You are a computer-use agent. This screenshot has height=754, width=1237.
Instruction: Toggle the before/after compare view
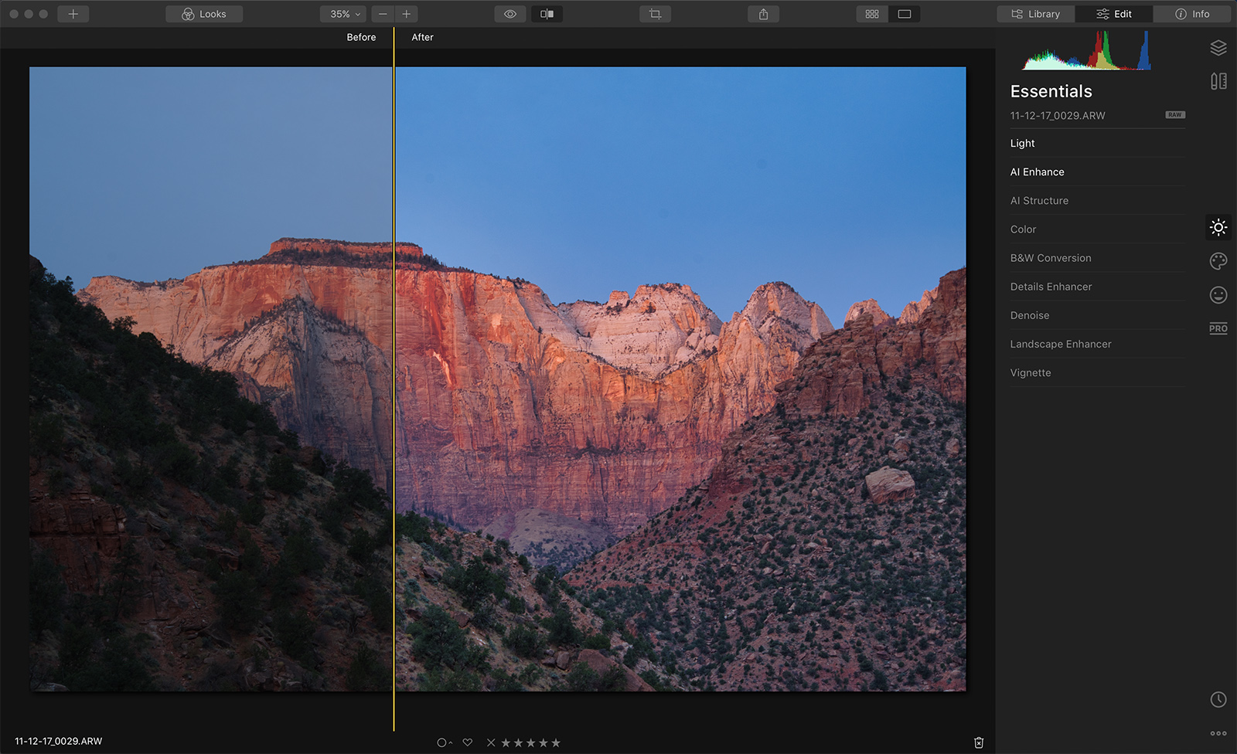coord(547,14)
